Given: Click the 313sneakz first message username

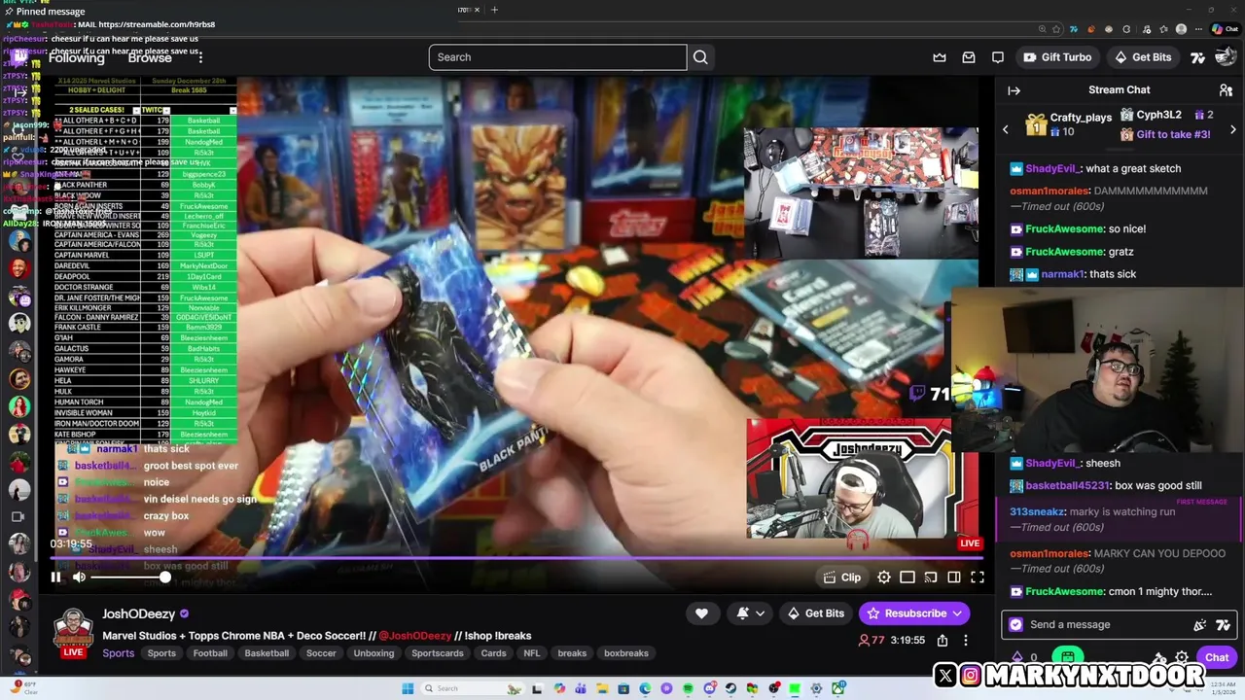Looking at the screenshot, I should pyautogui.click(x=1038, y=512).
